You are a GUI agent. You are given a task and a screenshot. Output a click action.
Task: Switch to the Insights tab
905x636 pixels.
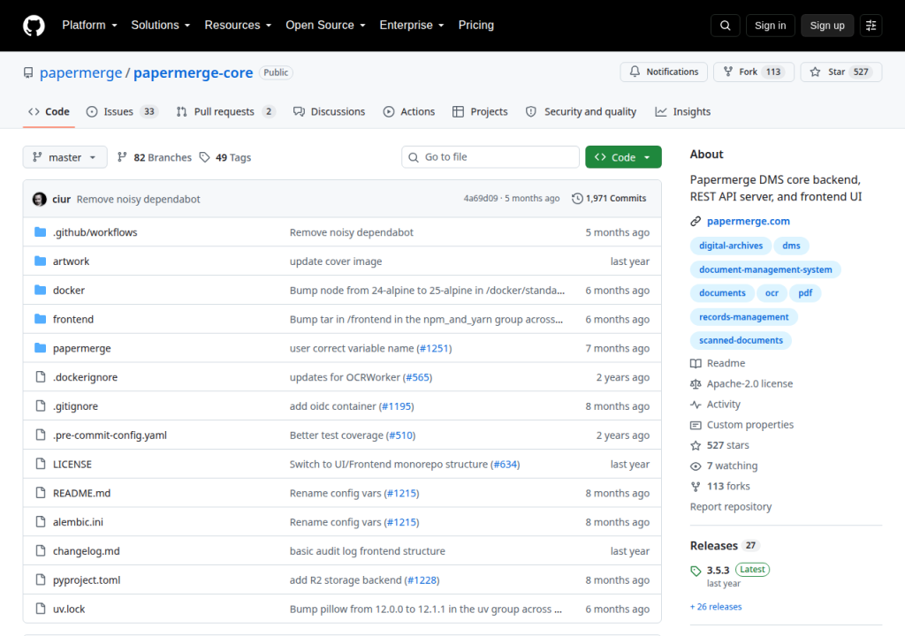683,111
